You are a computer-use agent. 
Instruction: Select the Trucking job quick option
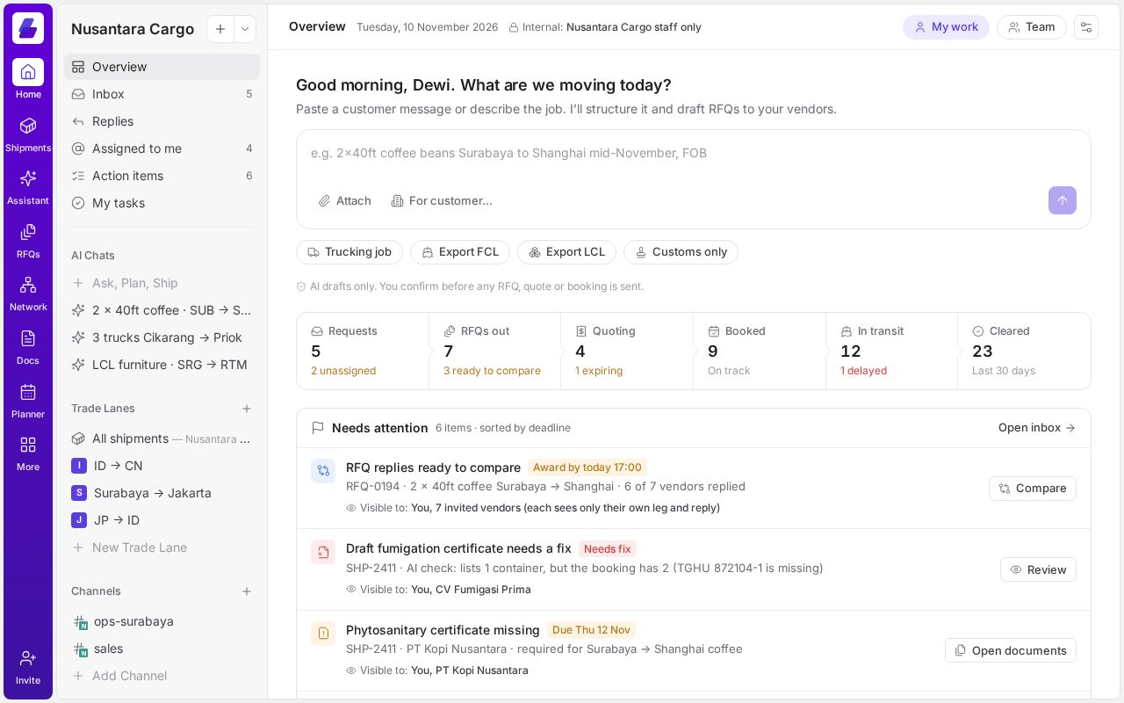click(x=349, y=252)
